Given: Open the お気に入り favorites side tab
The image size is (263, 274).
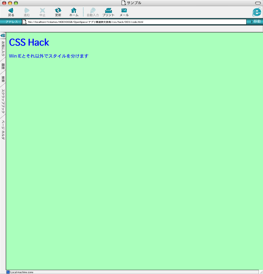Looking at the screenshot, I should pos(3,49).
